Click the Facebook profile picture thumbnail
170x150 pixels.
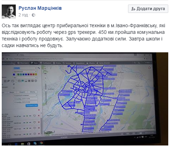click(x=9, y=12)
